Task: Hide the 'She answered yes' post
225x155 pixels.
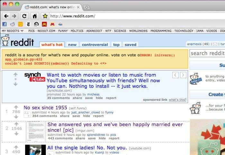Action: coord(102,138)
